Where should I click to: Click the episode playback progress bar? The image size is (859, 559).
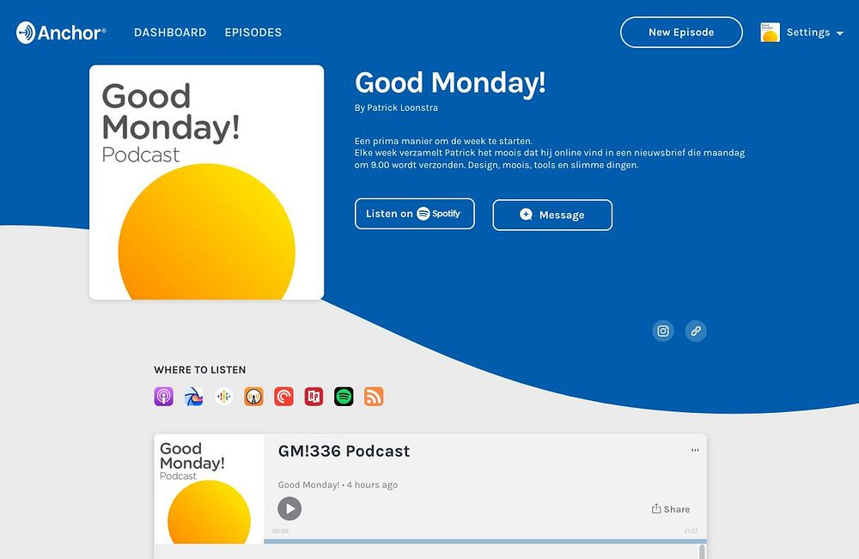[485, 542]
